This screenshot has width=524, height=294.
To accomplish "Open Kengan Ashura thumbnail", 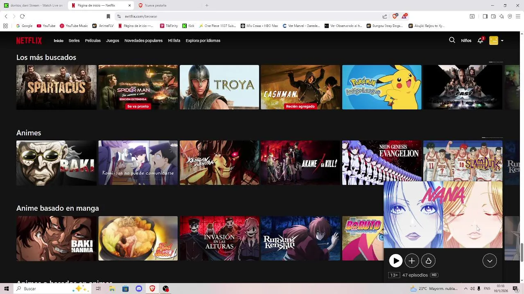I will tap(219, 163).
